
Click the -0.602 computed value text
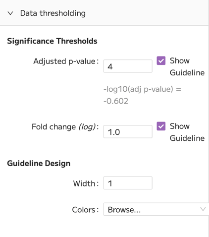(x=116, y=101)
